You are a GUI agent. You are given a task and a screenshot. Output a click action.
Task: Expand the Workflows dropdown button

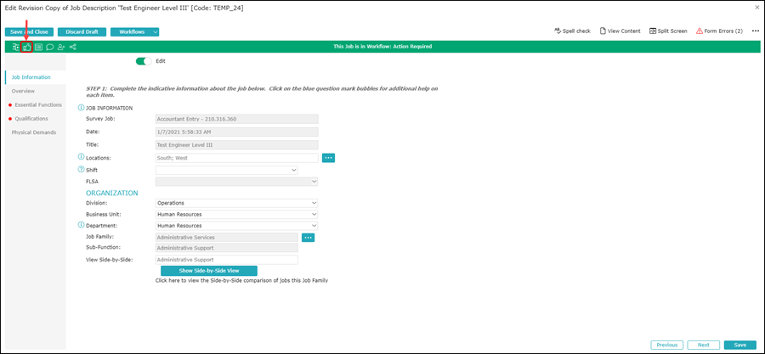(134, 31)
